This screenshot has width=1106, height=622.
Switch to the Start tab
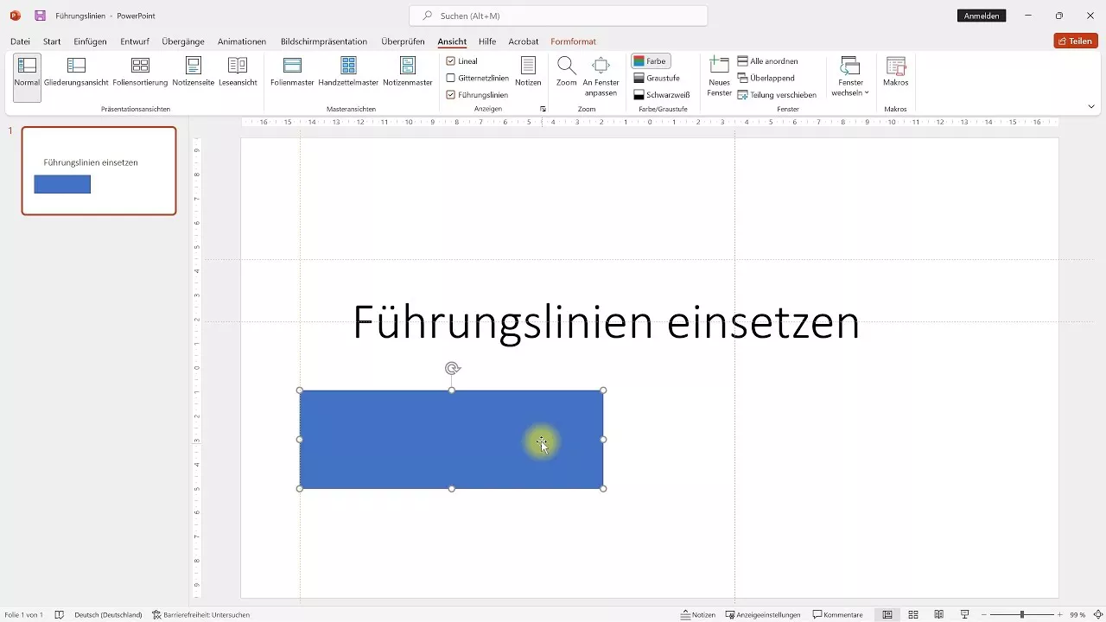pyautogui.click(x=52, y=41)
